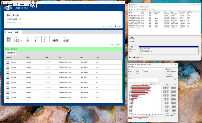
Task: Click the 格式 link for Array 1
Action: pyautogui.click(x=112, y=45)
